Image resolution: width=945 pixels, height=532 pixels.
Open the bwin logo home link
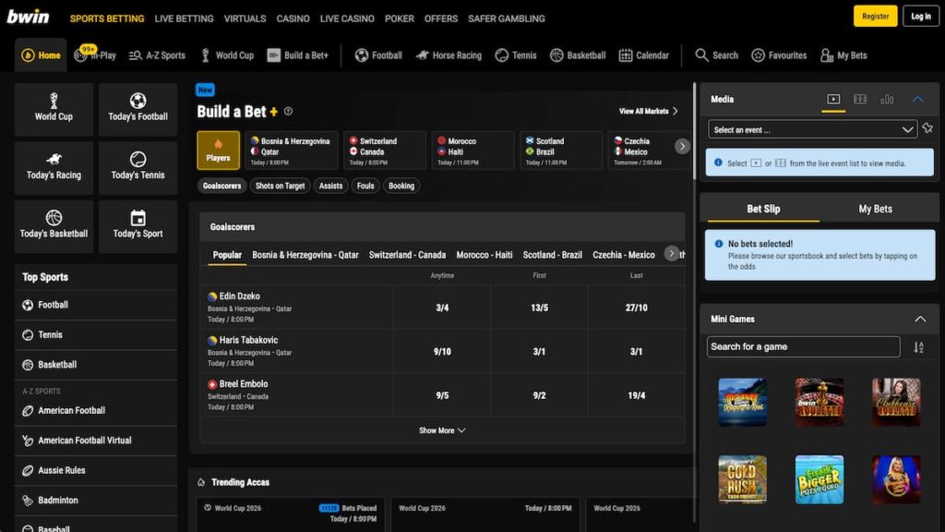(29, 17)
